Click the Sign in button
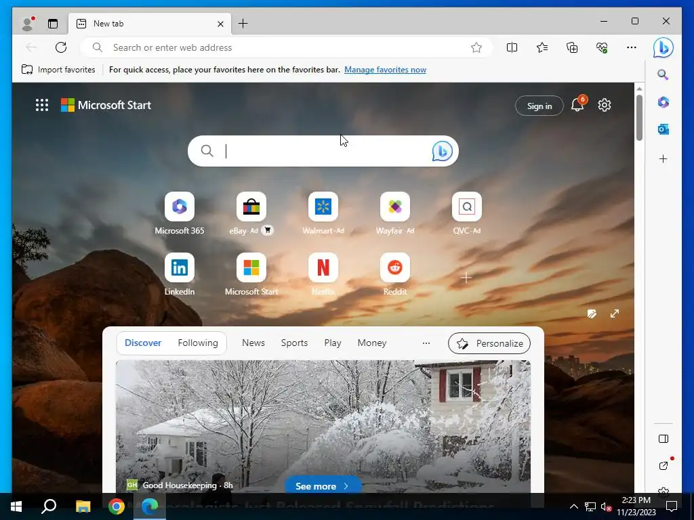This screenshot has height=520, width=694. 539,106
